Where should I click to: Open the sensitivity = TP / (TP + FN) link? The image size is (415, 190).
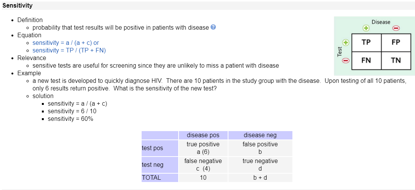[x=69, y=50]
